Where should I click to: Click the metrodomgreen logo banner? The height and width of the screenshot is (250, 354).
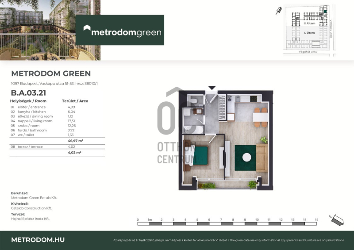(119, 30)
